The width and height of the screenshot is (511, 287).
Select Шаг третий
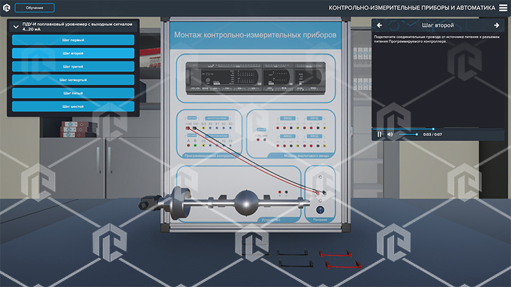point(73,66)
